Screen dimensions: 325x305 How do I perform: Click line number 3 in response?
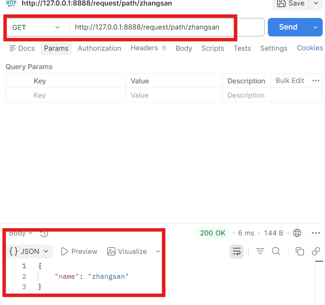tap(24, 287)
